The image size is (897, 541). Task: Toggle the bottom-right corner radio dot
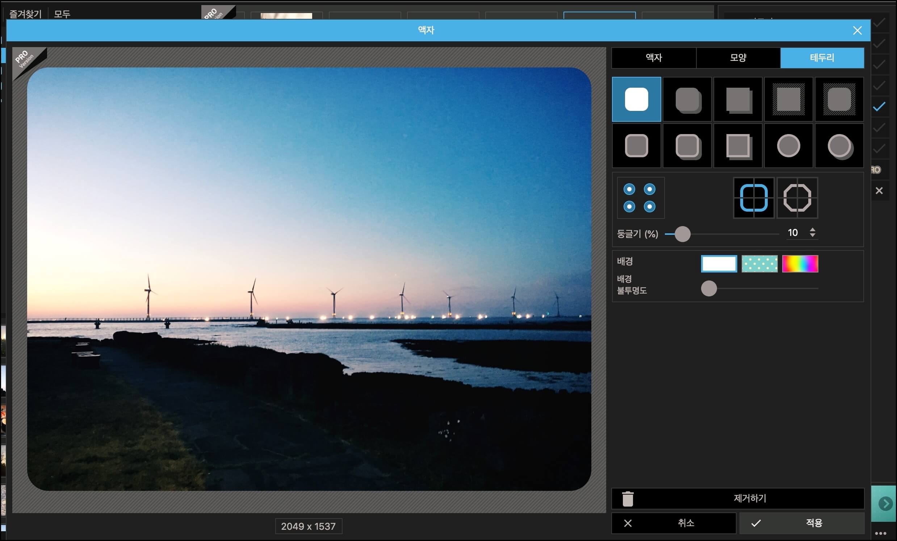649,207
